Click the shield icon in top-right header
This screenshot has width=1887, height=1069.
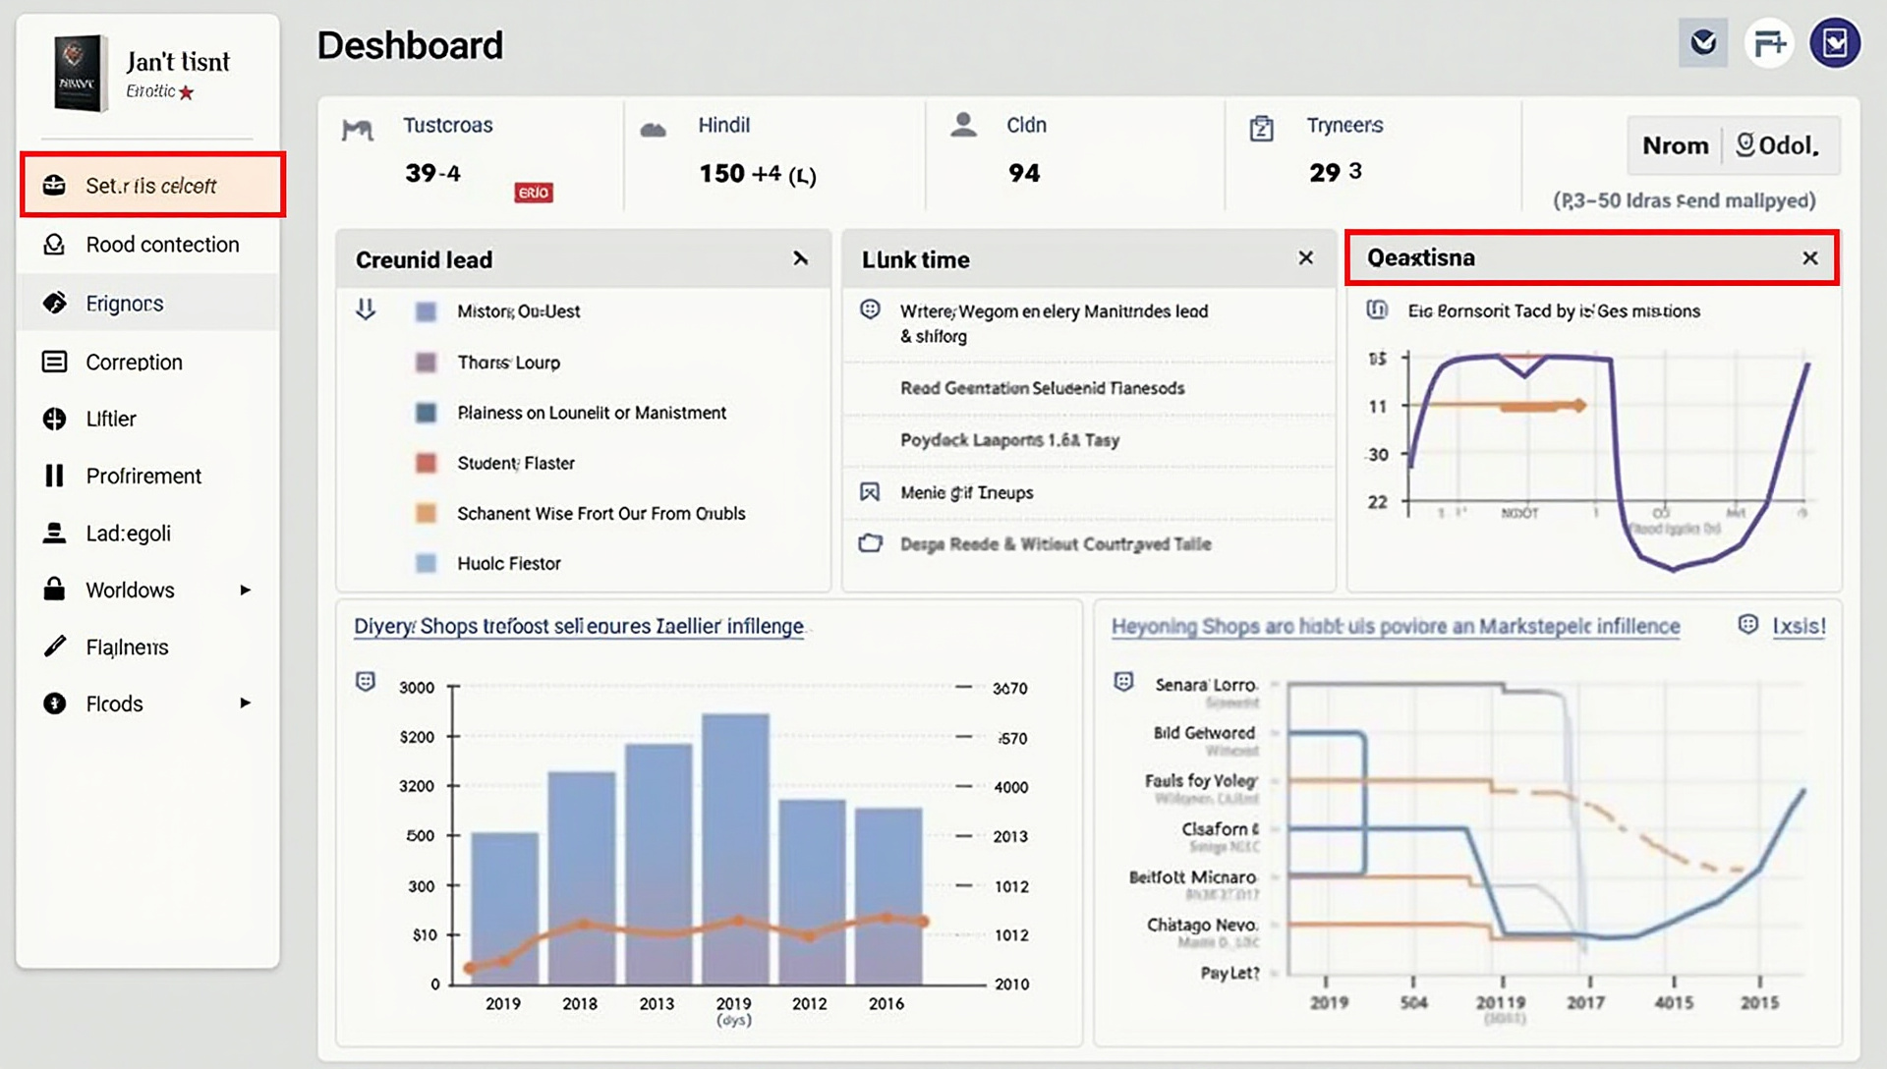click(1703, 43)
